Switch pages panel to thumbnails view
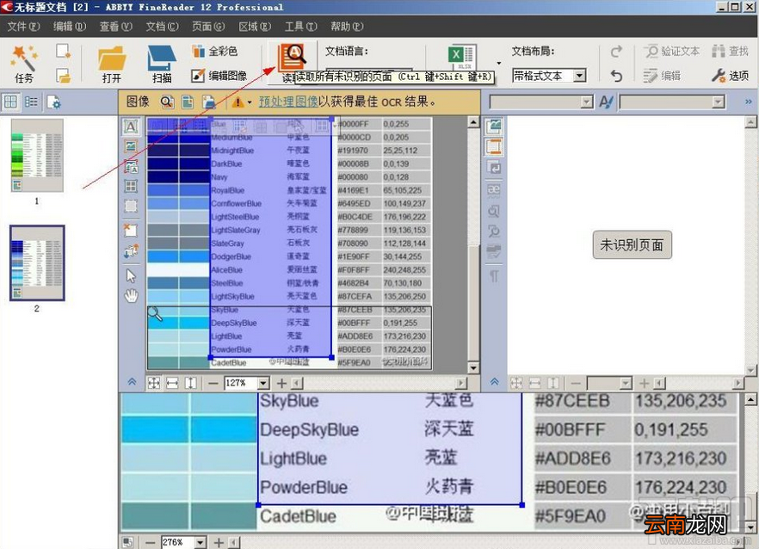The image size is (759, 549). tap(10, 102)
